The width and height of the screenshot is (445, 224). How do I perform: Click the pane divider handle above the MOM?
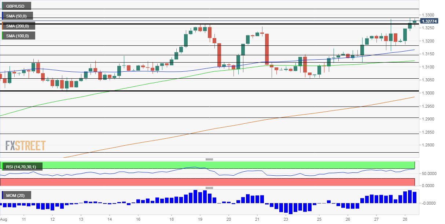[209, 188]
